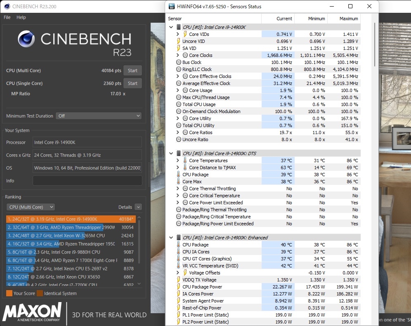The height and width of the screenshot is (326, 411).
Task: Expand the Core Temperatures row
Action: [x=178, y=161]
